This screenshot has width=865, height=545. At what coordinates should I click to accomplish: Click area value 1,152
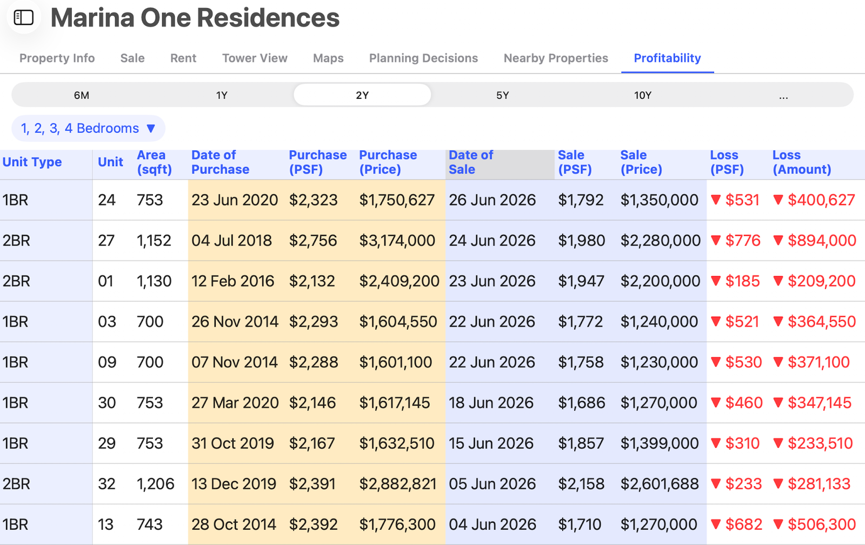[154, 241]
